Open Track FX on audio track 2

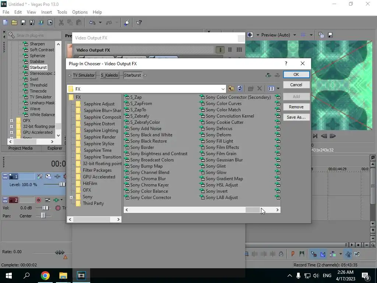[x=56, y=200]
